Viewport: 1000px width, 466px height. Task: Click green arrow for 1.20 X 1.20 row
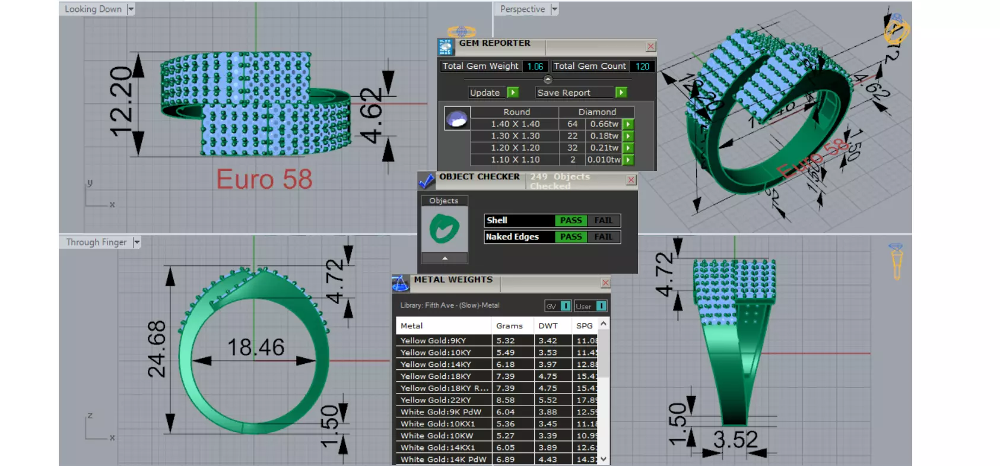(x=628, y=148)
